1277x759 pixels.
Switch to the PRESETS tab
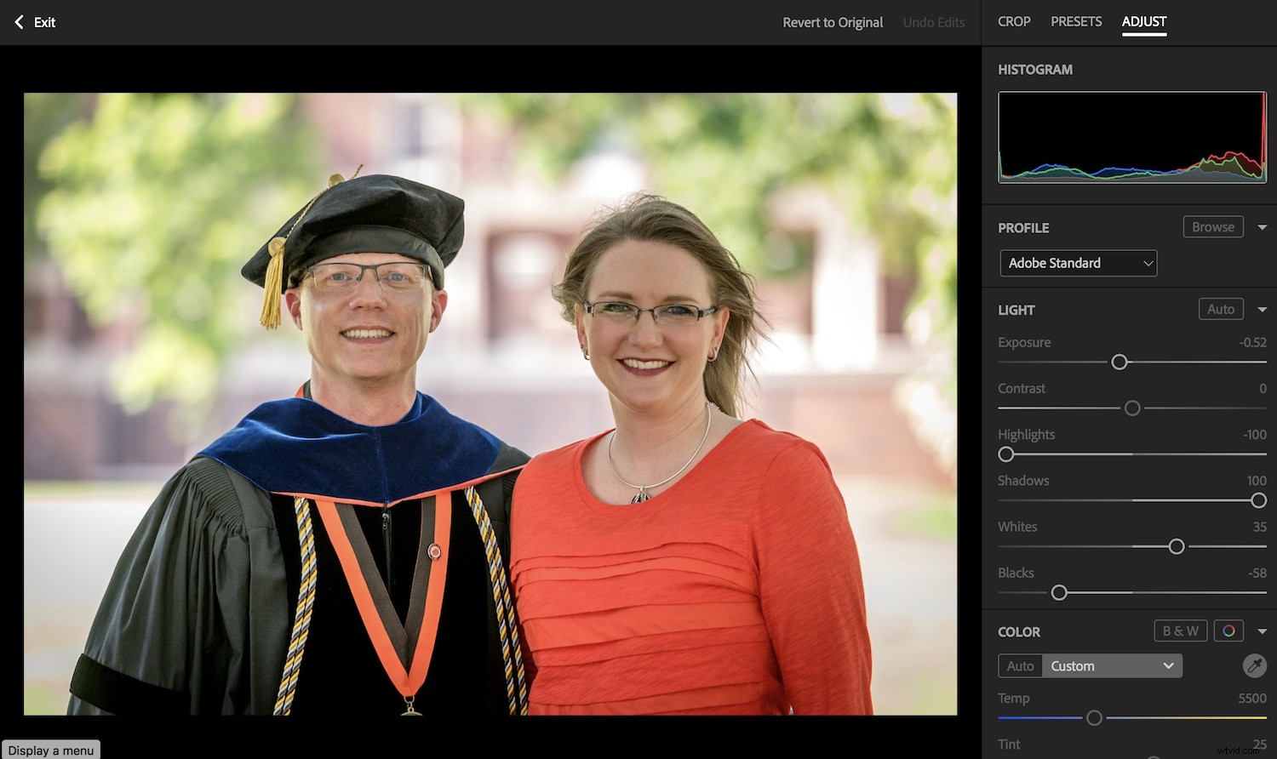(1075, 21)
